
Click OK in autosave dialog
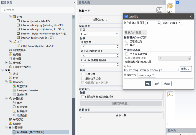tap(148, 84)
